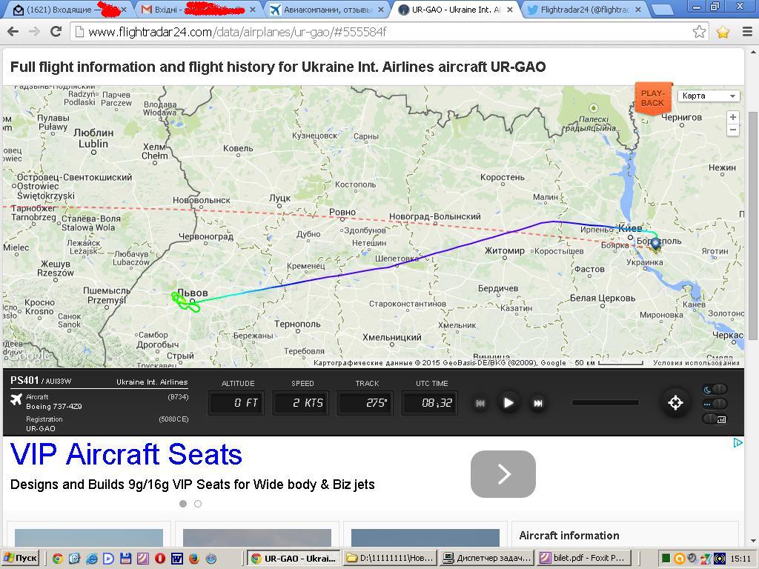Reload the page with refresh icon
759x569 pixels.
point(56,32)
